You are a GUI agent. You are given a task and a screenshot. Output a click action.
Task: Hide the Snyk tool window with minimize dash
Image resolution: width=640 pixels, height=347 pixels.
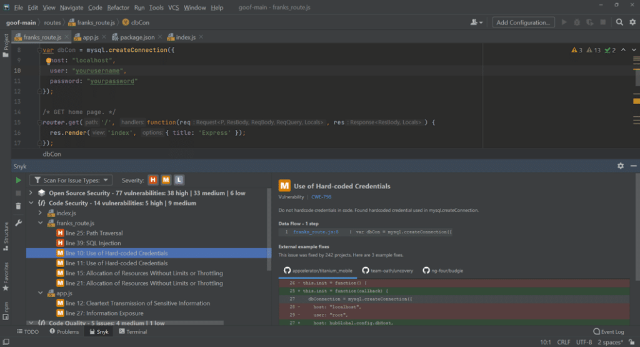(633, 166)
